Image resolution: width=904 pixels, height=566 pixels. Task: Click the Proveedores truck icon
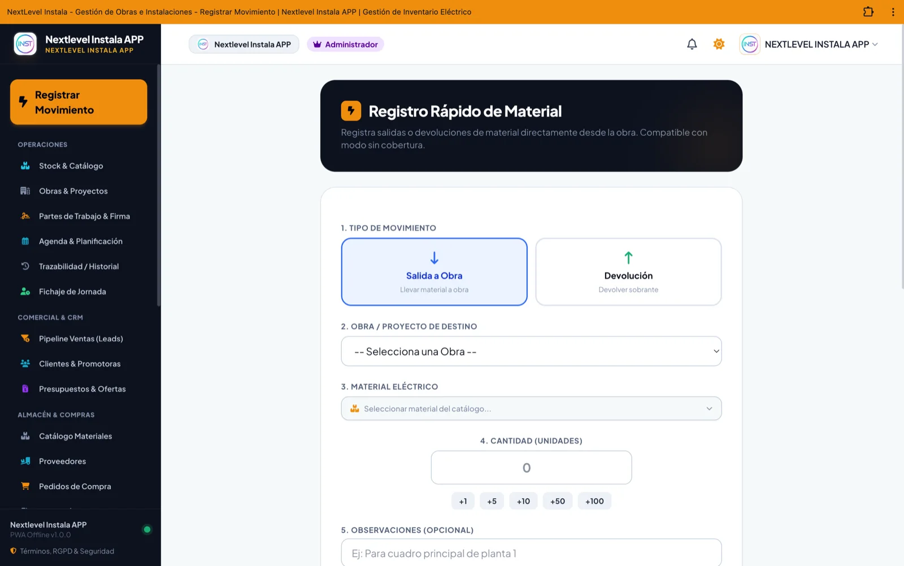[x=25, y=461]
